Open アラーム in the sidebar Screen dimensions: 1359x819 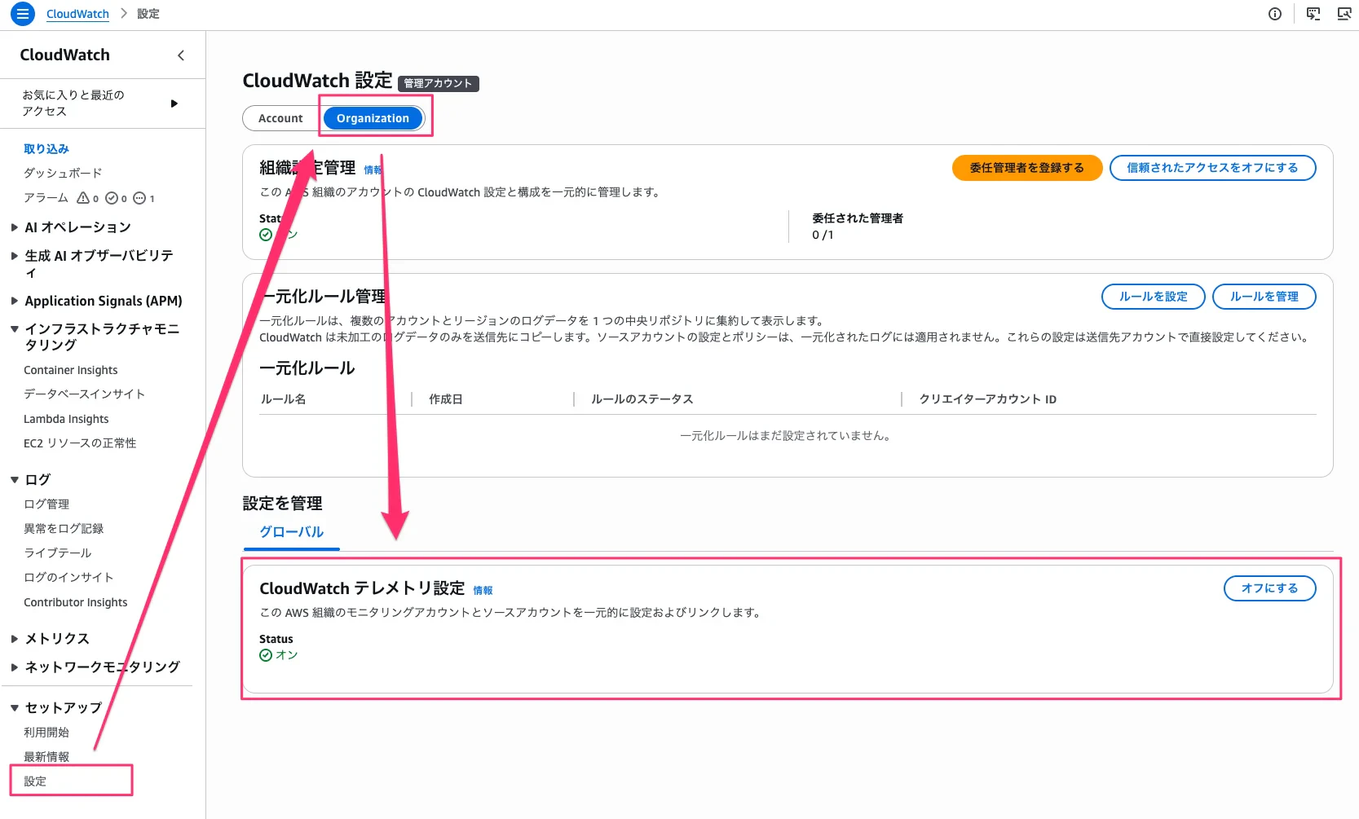coord(46,198)
